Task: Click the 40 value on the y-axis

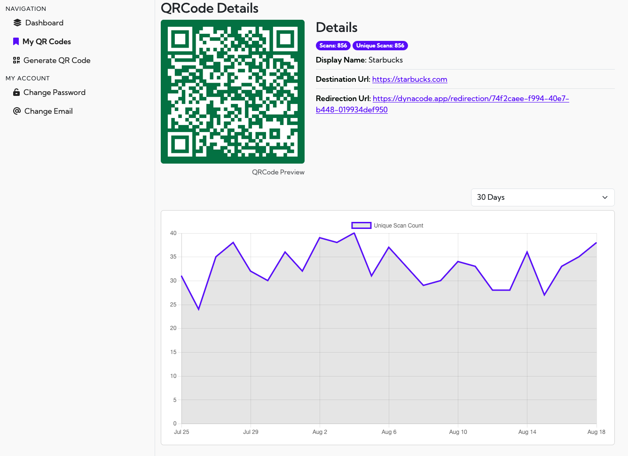Action: coord(173,233)
